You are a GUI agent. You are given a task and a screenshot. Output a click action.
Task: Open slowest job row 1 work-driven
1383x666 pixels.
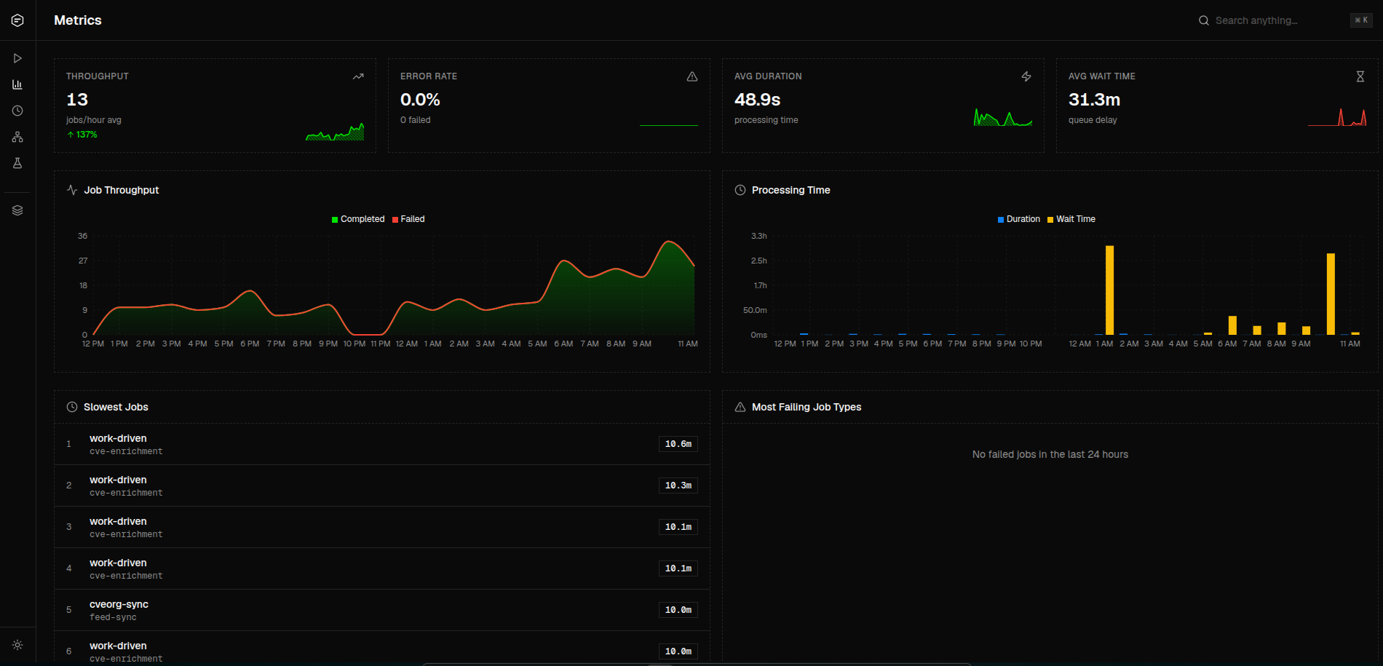pyautogui.click(x=382, y=444)
